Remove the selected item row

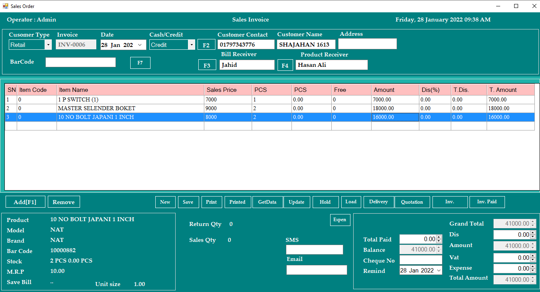pos(64,202)
